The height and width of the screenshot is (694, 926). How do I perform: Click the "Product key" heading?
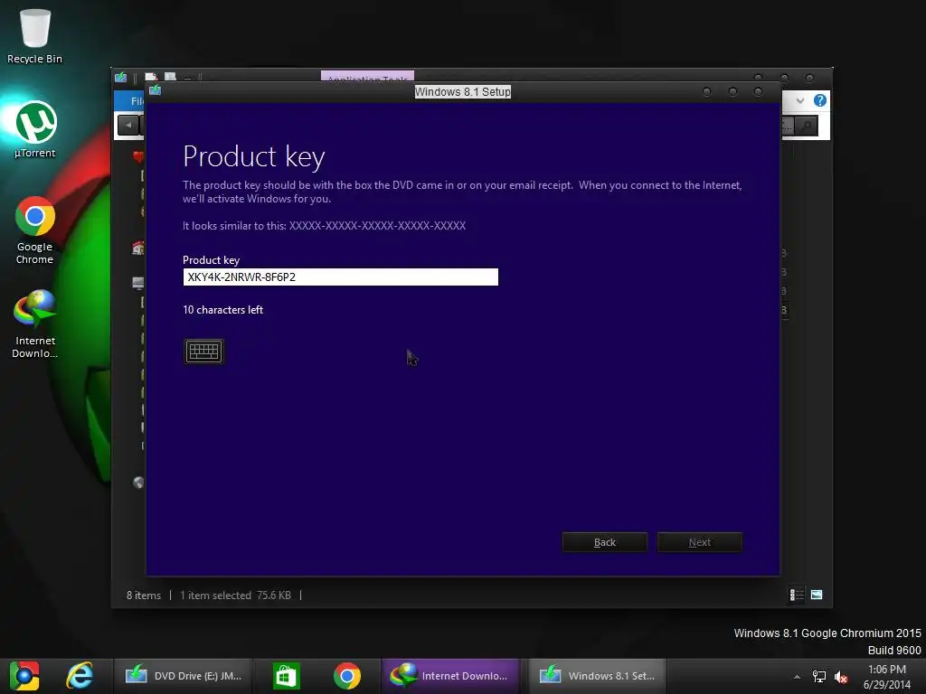[x=254, y=157]
